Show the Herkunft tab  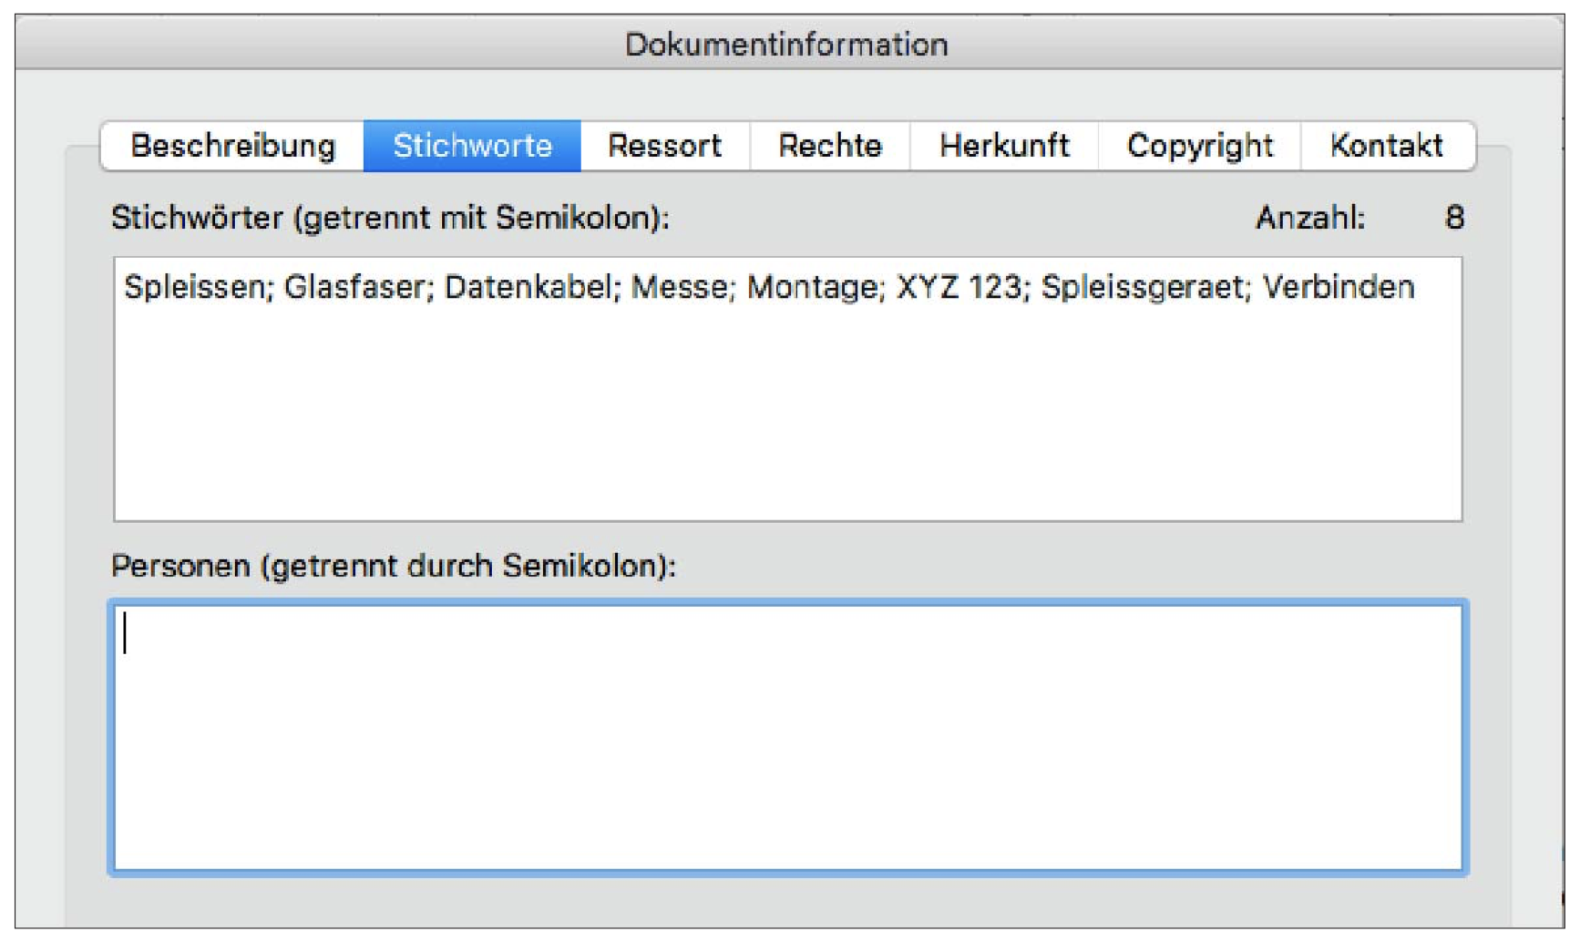(1004, 146)
